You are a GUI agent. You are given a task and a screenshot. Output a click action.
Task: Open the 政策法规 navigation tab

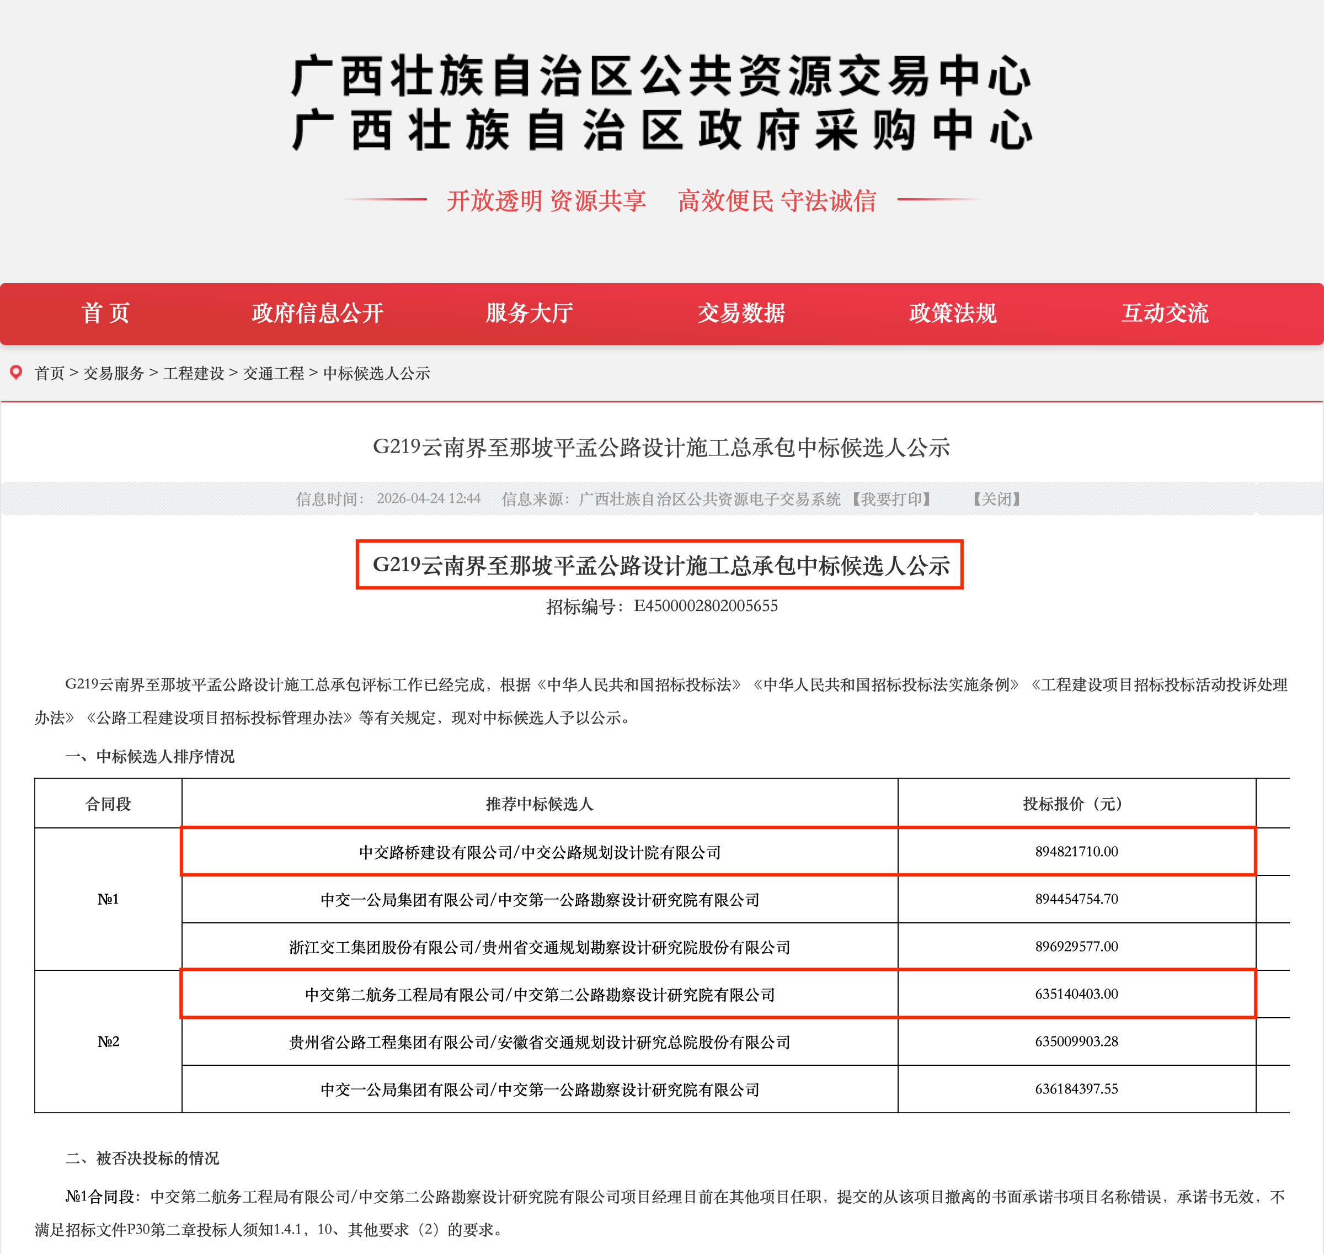(x=953, y=313)
